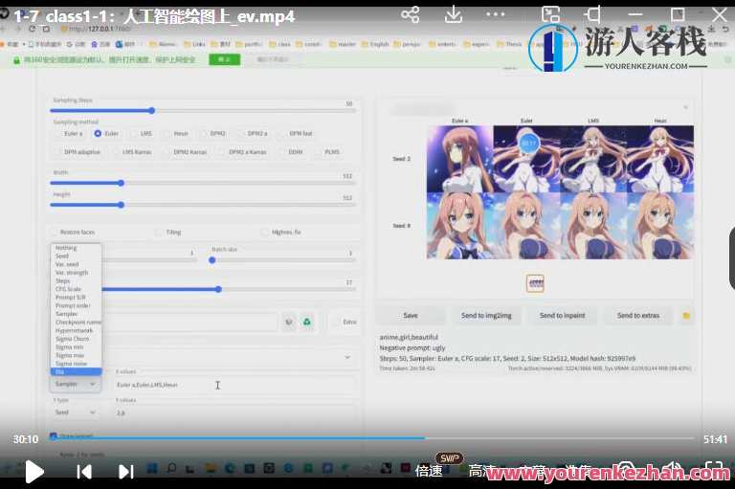Go to the previous video
This screenshot has height=489, width=735.
[x=84, y=471]
